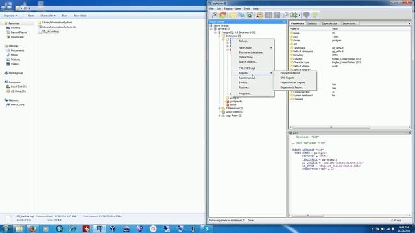Click the pgAdmin connect to server plug icon
The image size is (415, 233).
(214, 15)
